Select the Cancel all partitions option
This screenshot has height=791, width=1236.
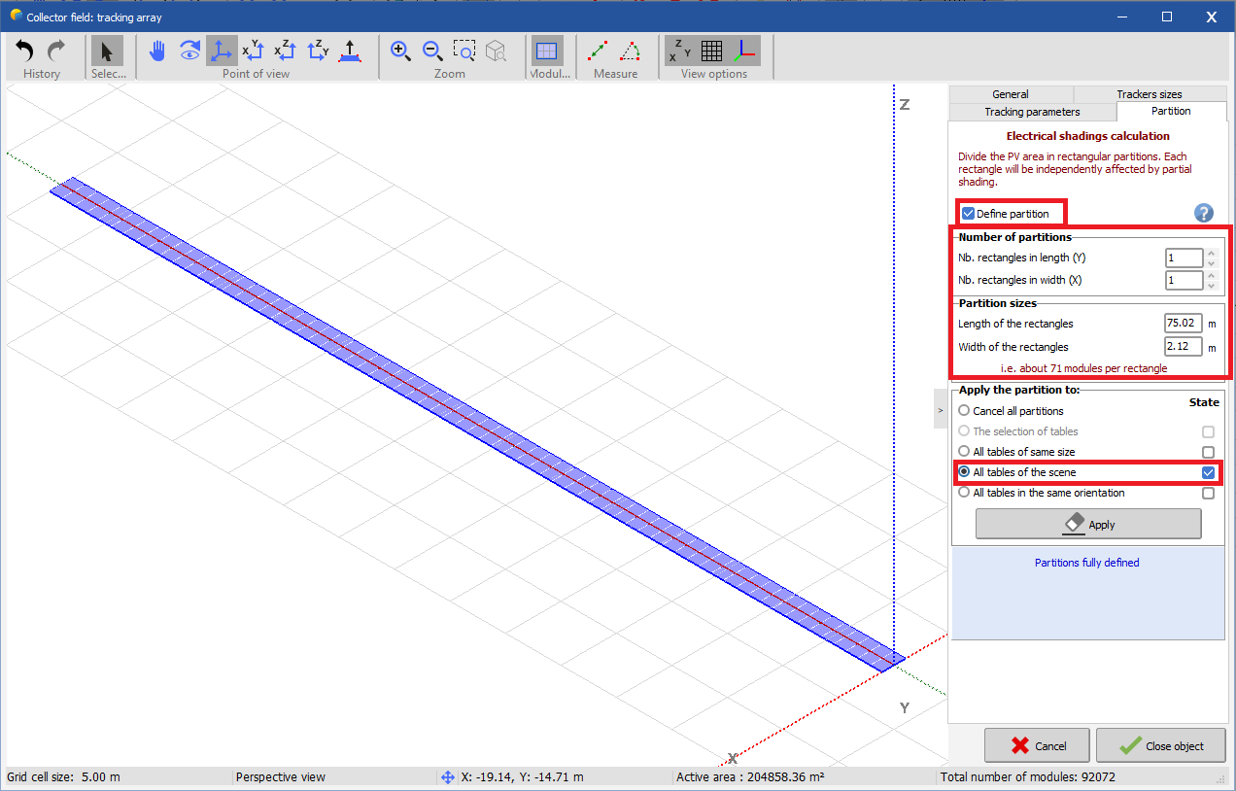click(x=963, y=411)
